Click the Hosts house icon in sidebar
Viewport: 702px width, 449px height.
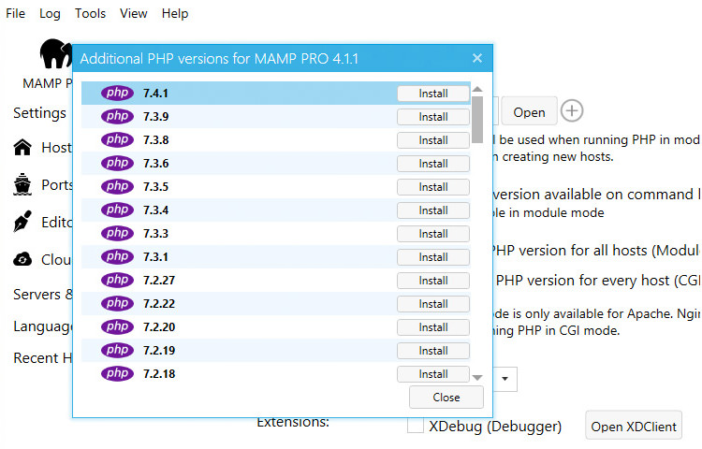[22, 147]
